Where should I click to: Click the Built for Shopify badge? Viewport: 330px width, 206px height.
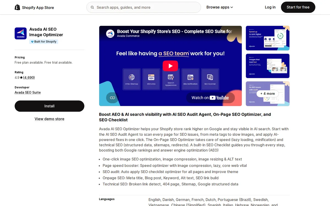[44, 42]
